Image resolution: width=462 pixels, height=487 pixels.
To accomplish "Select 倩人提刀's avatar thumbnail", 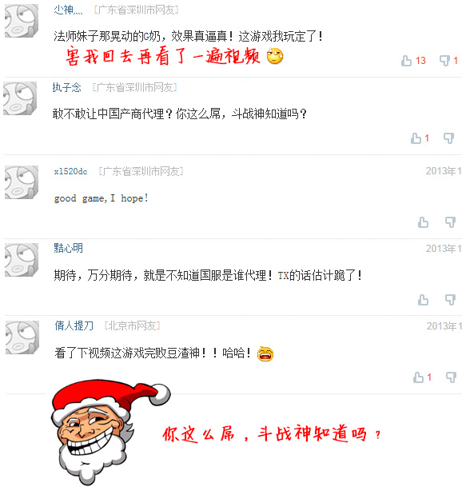I will [x=22, y=337].
